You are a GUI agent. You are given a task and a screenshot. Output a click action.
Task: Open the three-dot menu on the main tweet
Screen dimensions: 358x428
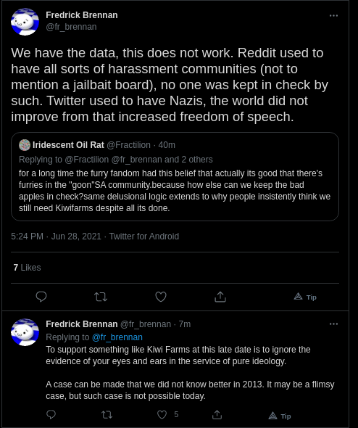point(334,16)
